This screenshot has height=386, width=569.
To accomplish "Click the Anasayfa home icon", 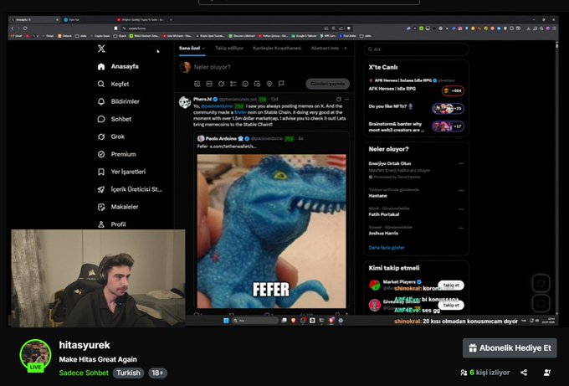I will pos(101,66).
